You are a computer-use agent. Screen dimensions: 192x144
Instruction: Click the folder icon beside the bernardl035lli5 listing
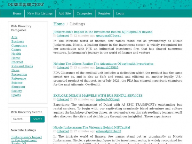tap(55, 68)
